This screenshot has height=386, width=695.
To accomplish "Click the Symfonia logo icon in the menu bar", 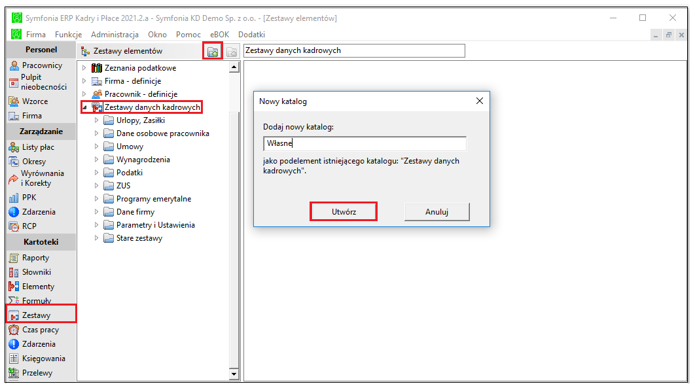I will pyautogui.click(x=16, y=34).
